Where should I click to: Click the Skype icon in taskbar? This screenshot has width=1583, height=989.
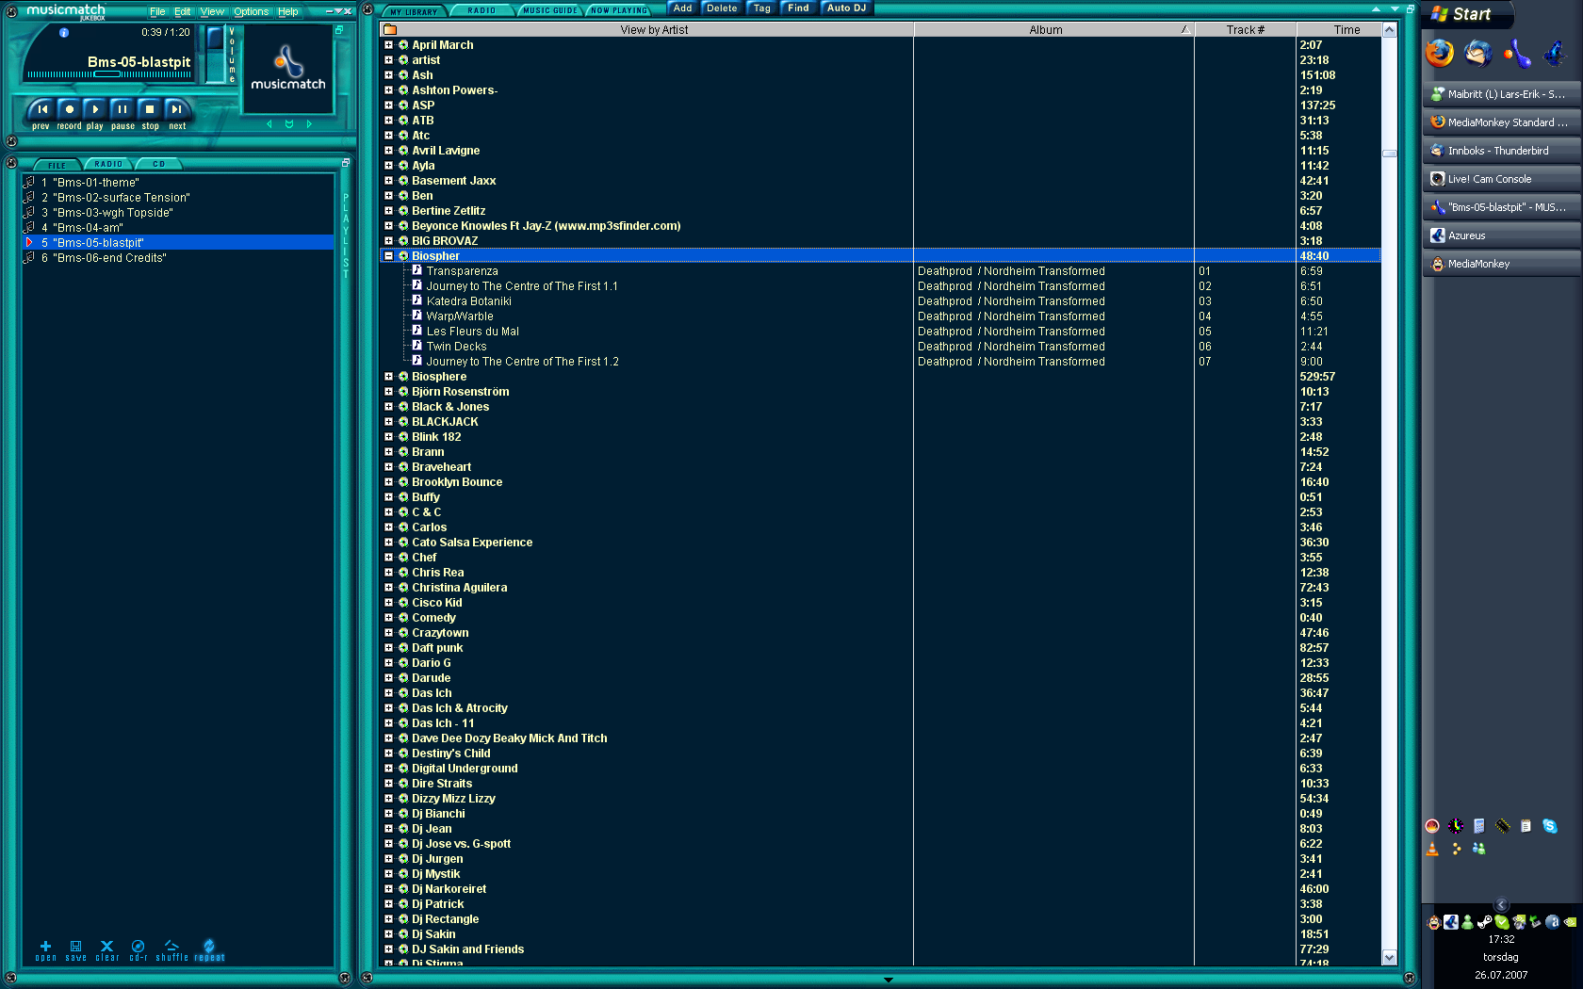pyautogui.click(x=1550, y=826)
